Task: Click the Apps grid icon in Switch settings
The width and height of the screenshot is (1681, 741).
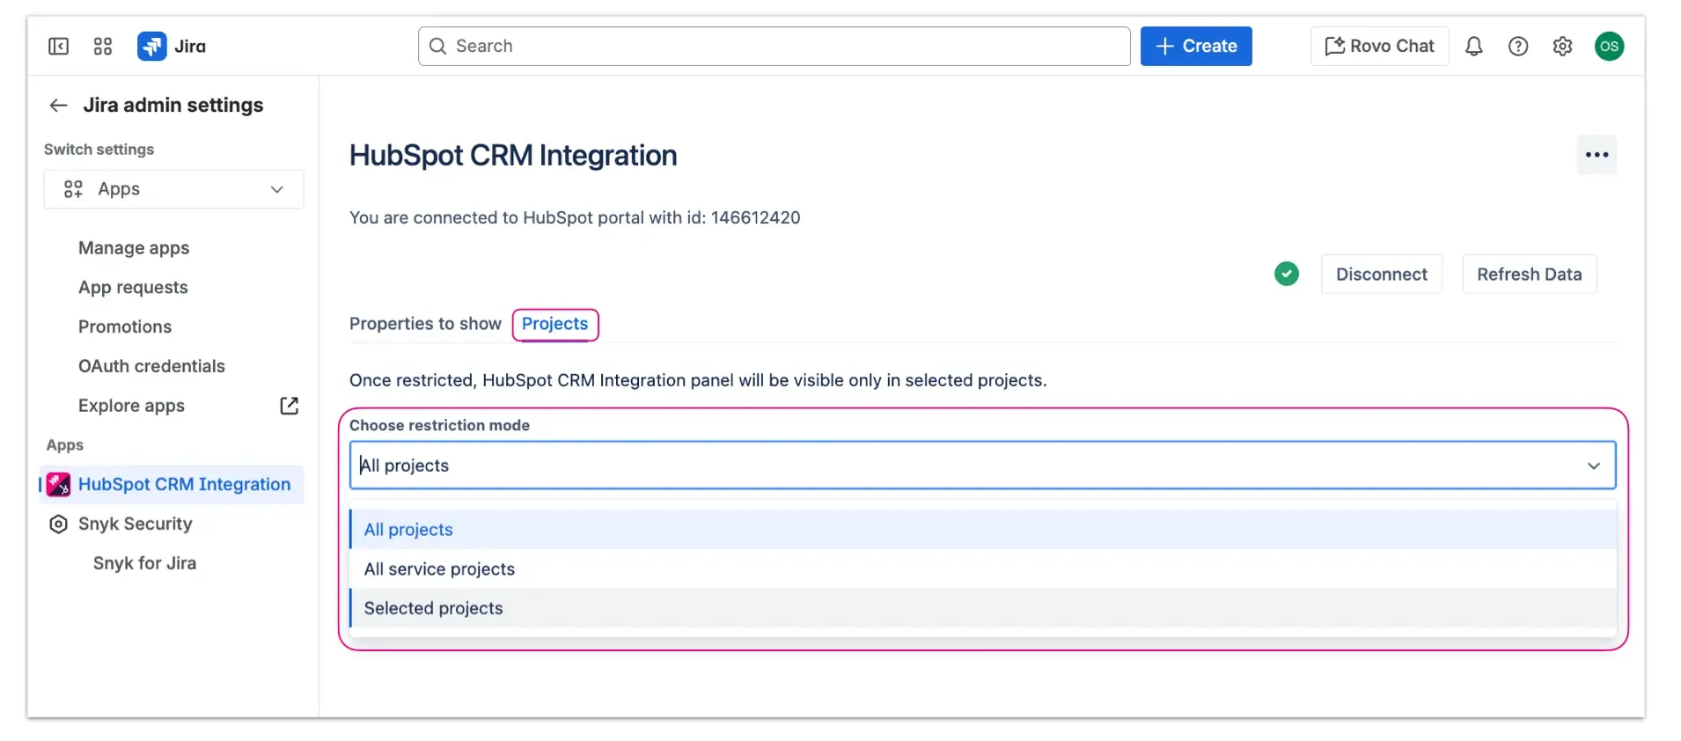Action: [73, 189]
